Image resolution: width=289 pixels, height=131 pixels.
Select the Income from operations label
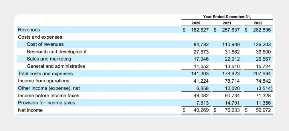point(43,81)
